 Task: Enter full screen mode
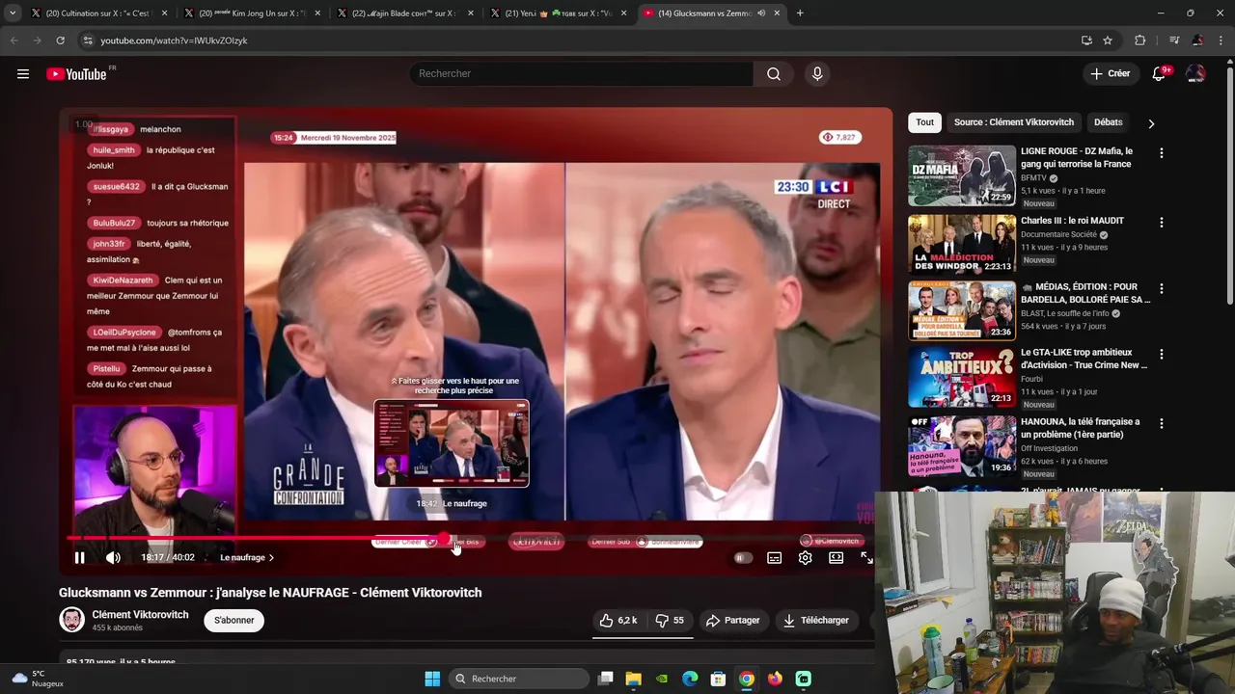tap(866, 558)
